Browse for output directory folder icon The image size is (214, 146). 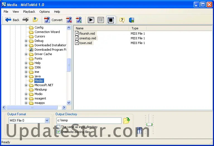(x=127, y=121)
